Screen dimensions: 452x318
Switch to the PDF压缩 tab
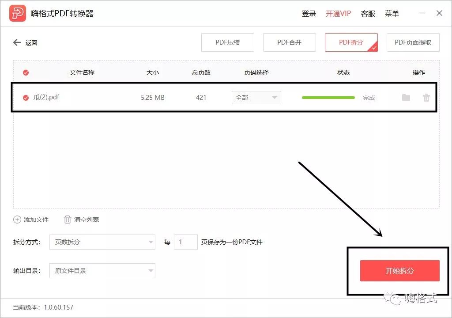(227, 42)
